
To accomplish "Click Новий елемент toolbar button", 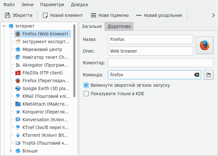I will [x=63, y=15].
